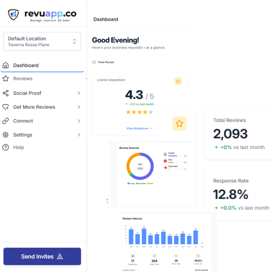This screenshot has width=272, height=272.
Task: Click the May bar in Review Velocity
Action: (144, 236)
